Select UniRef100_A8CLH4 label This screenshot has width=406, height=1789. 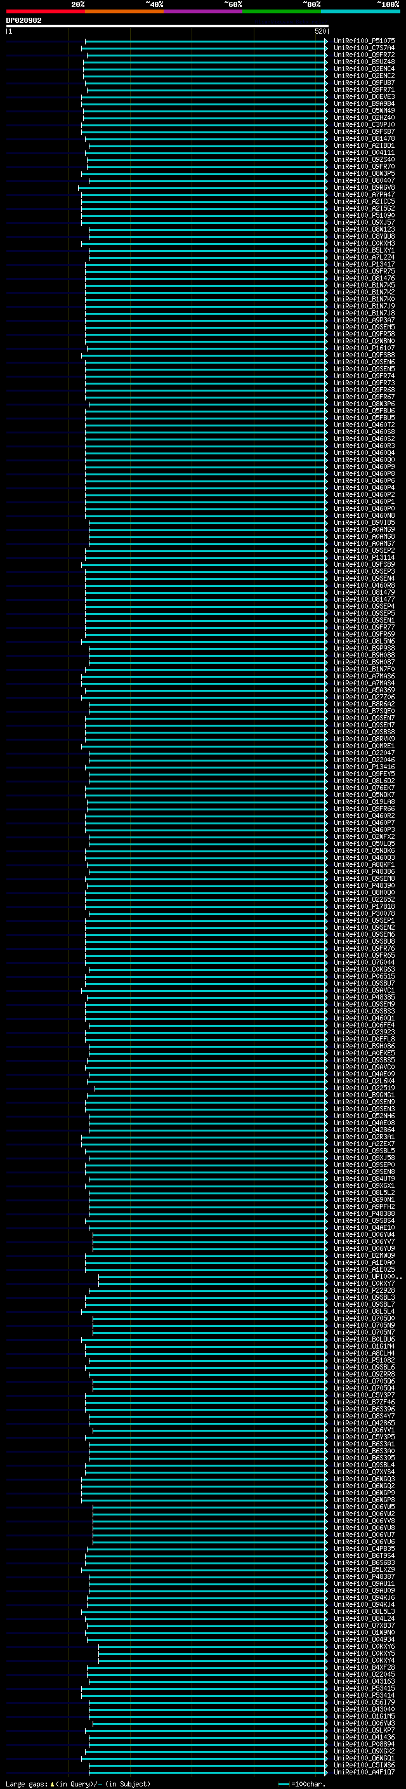click(x=363, y=1353)
